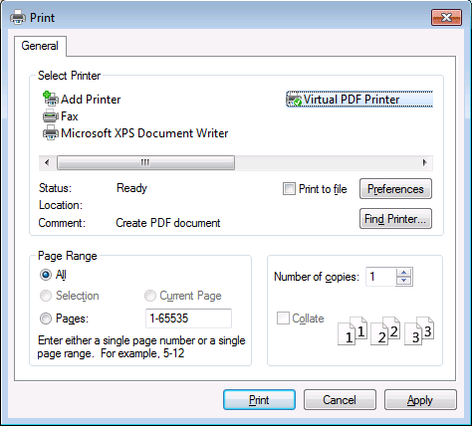Cancel the Print dialog

point(340,400)
